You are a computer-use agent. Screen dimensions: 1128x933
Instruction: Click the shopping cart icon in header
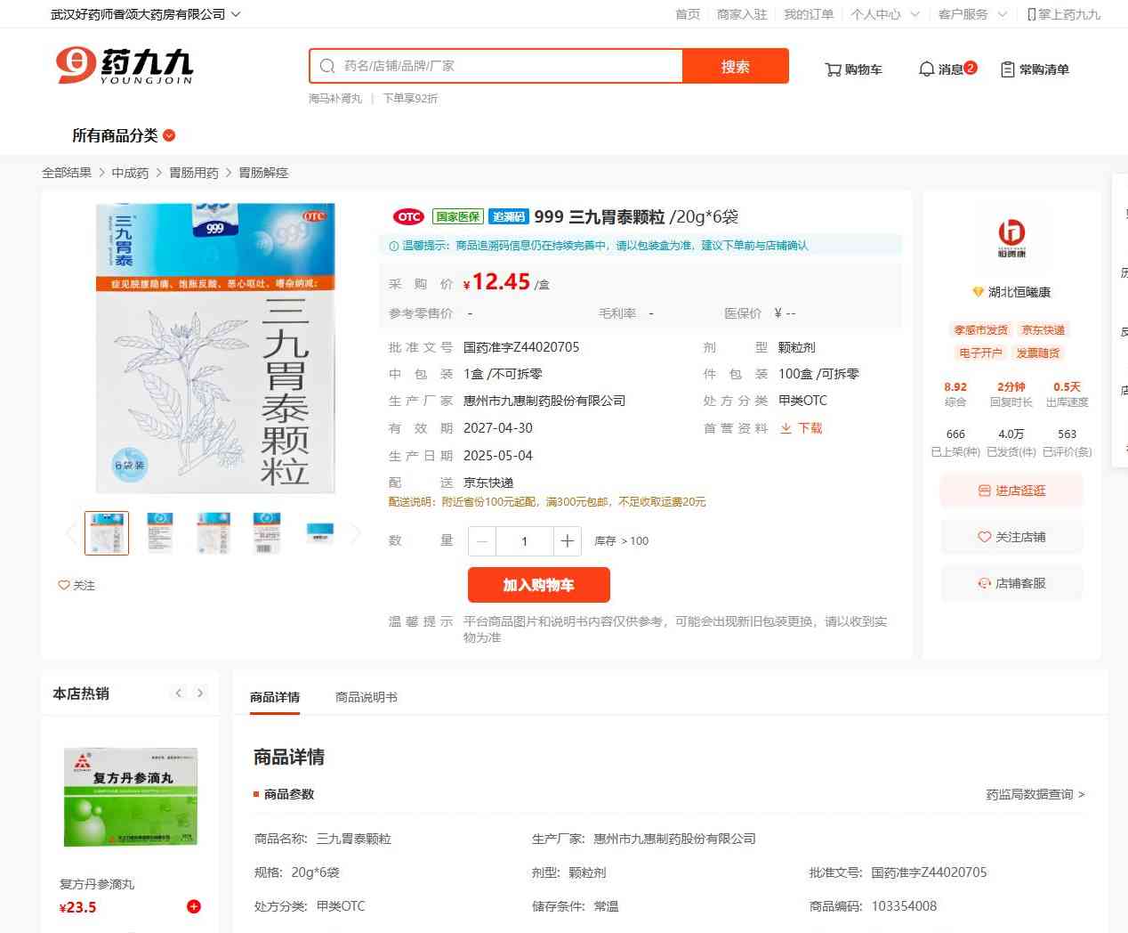pos(834,69)
